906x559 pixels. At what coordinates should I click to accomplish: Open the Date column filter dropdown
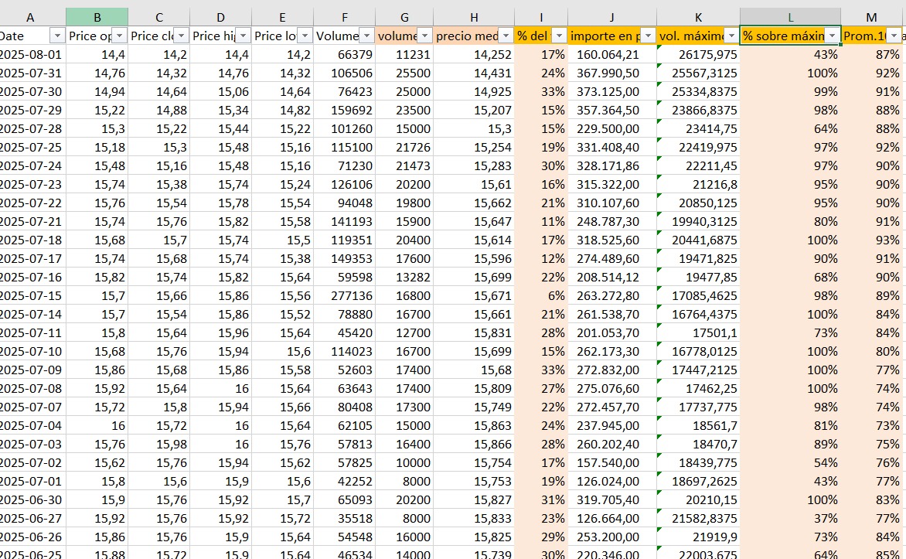[56, 36]
